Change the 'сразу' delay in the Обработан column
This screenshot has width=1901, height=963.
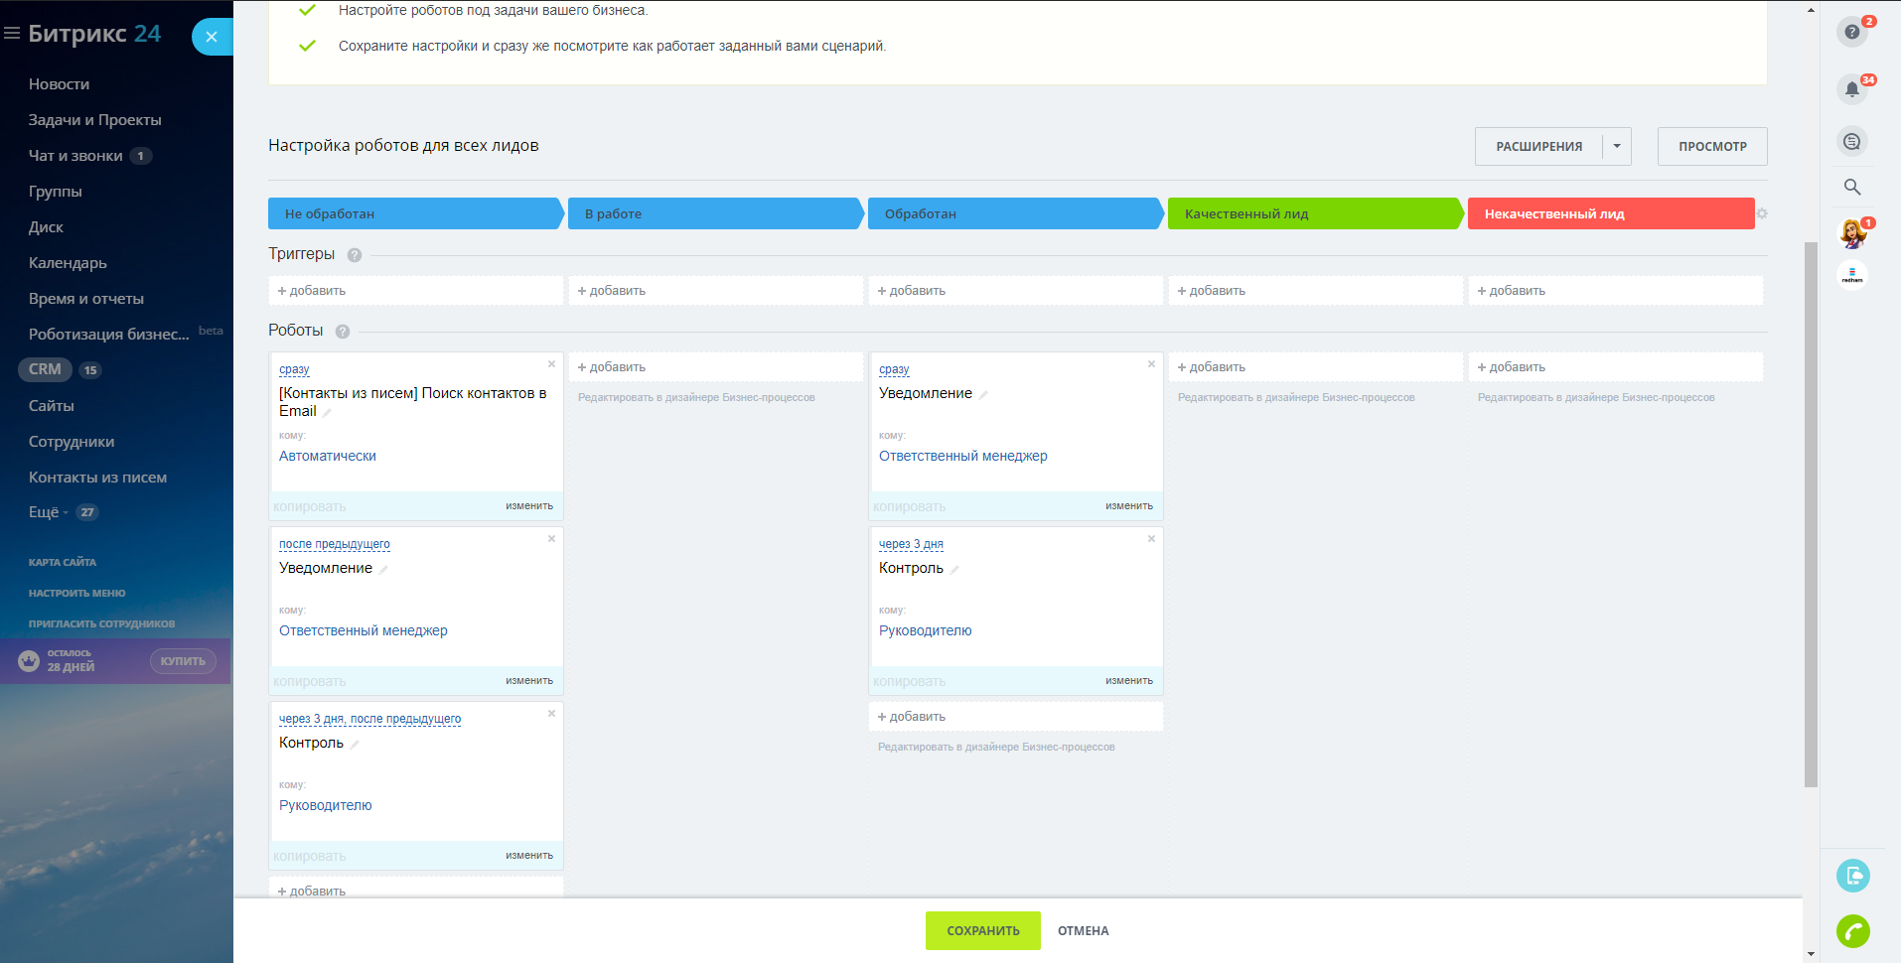pyautogui.click(x=894, y=369)
